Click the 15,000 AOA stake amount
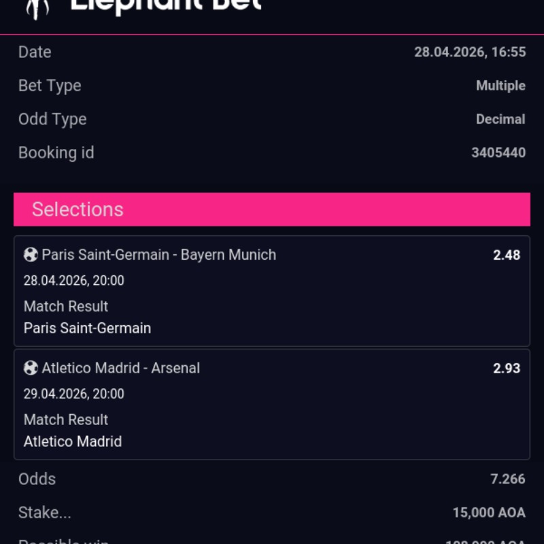The width and height of the screenshot is (544, 544). click(489, 513)
